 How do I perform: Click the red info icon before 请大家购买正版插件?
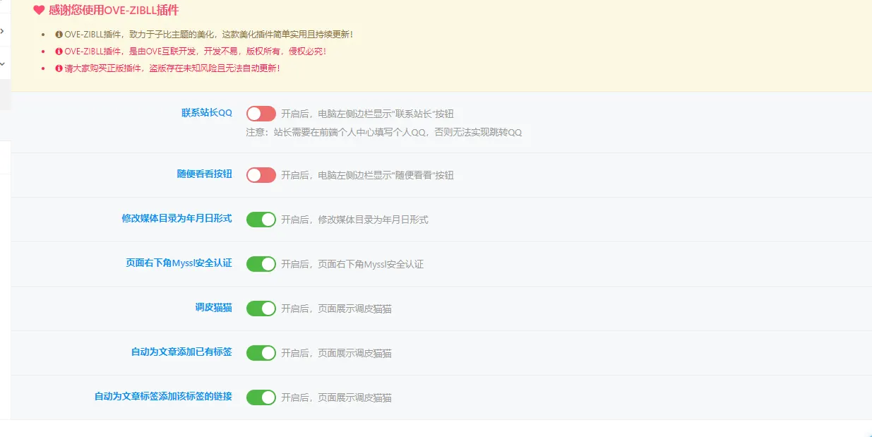[59, 68]
